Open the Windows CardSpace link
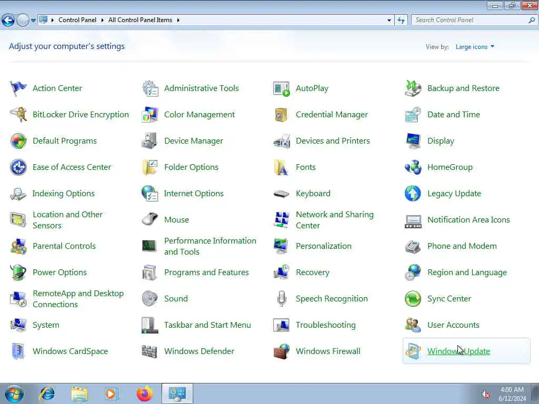This screenshot has width=539, height=404. pyautogui.click(x=70, y=351)
